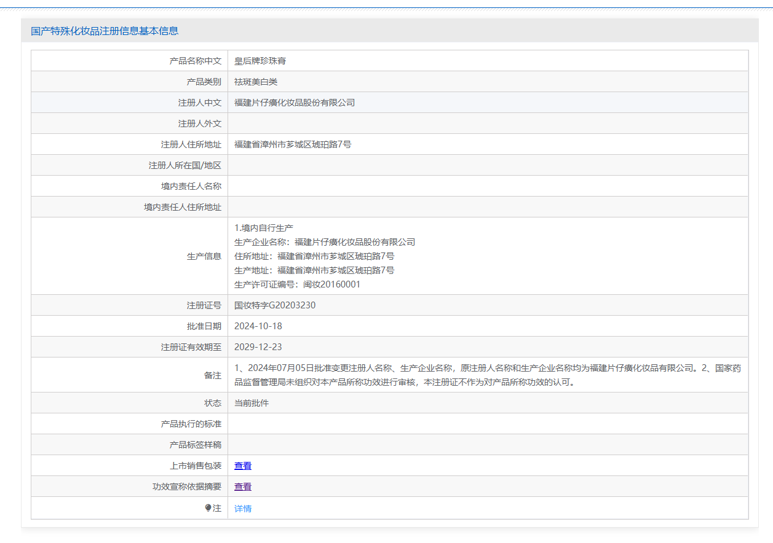Image resolution: width=773 pixels, height=543 pixels.
Task: Open 查看 link for 功效宣称依据摘要
Action: tap(243, 486)
